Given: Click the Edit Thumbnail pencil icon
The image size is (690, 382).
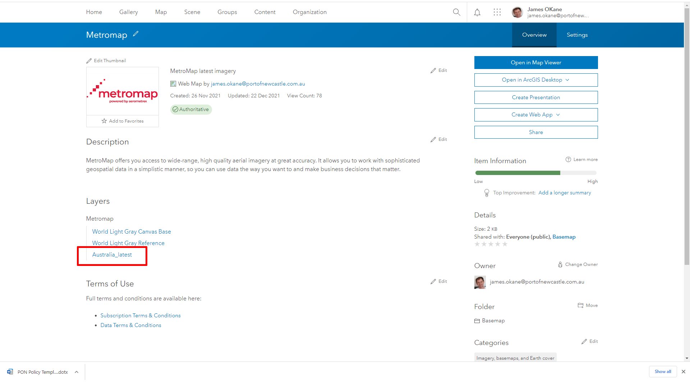Looking at the screenshot, I should tap(89, 61).
